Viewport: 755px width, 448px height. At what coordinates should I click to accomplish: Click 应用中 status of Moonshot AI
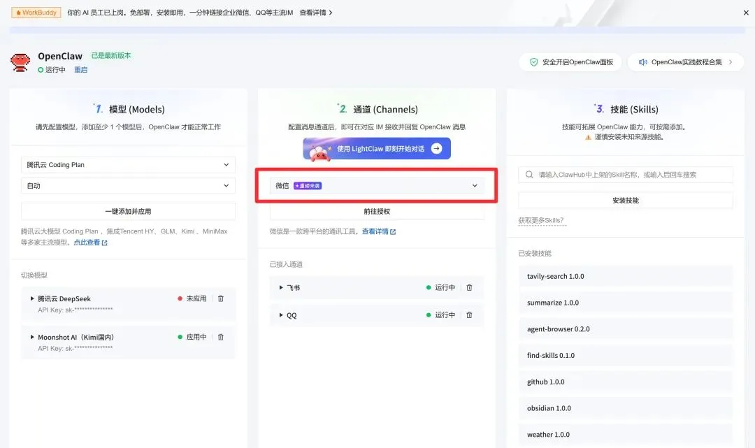coord(192,338)
